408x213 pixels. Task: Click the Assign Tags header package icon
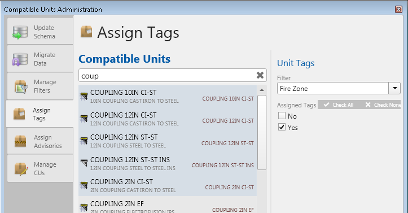[86, 32]
